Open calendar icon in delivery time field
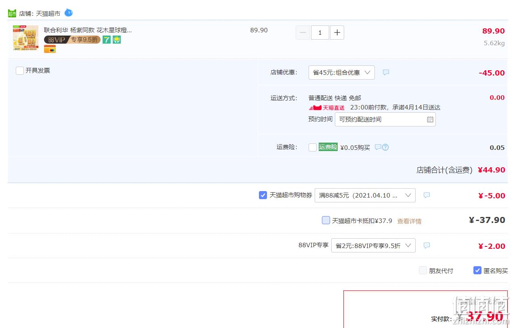This screenshot has height=328, width=513. 430,119
